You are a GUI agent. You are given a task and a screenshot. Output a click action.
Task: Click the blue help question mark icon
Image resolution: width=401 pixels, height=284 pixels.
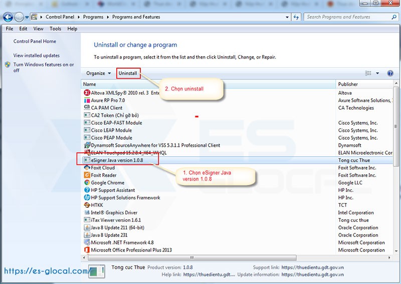click(x=390, y=73)
